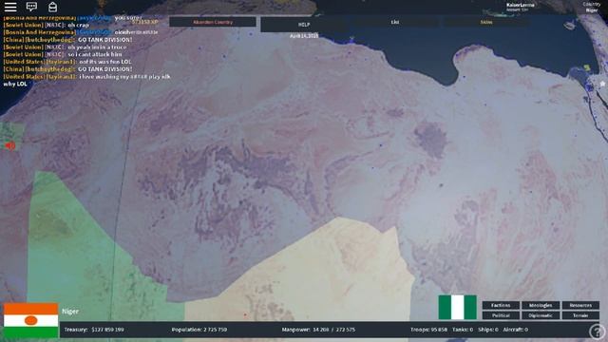Click the help question mark icon
The image size is (608, 342).
tap(598, 332)
